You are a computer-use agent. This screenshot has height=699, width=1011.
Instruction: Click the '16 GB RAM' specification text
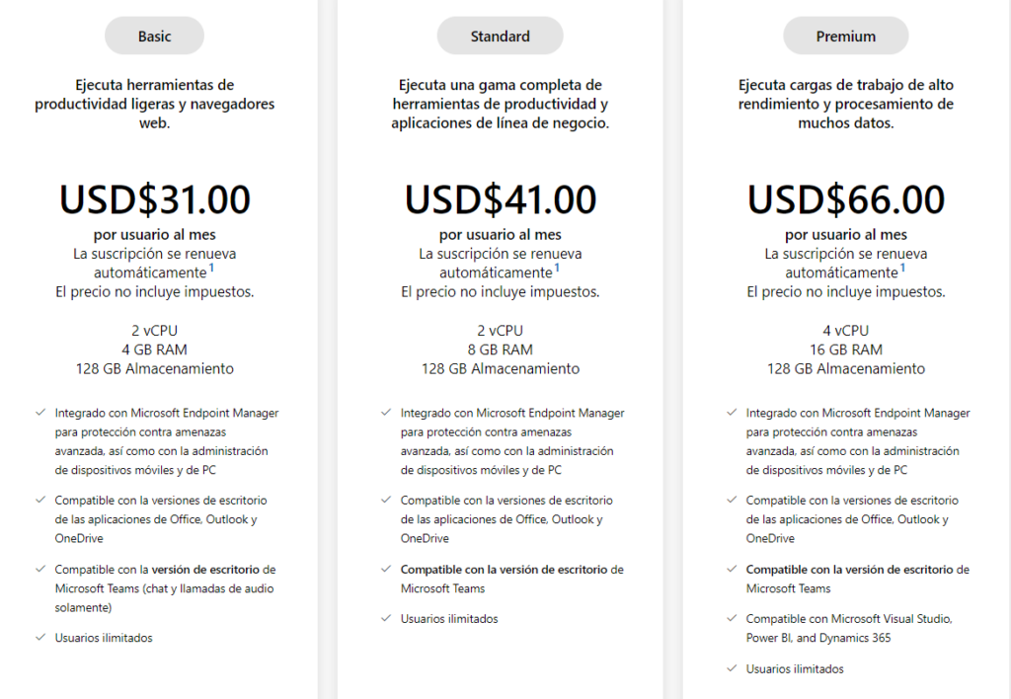[846, 349]
